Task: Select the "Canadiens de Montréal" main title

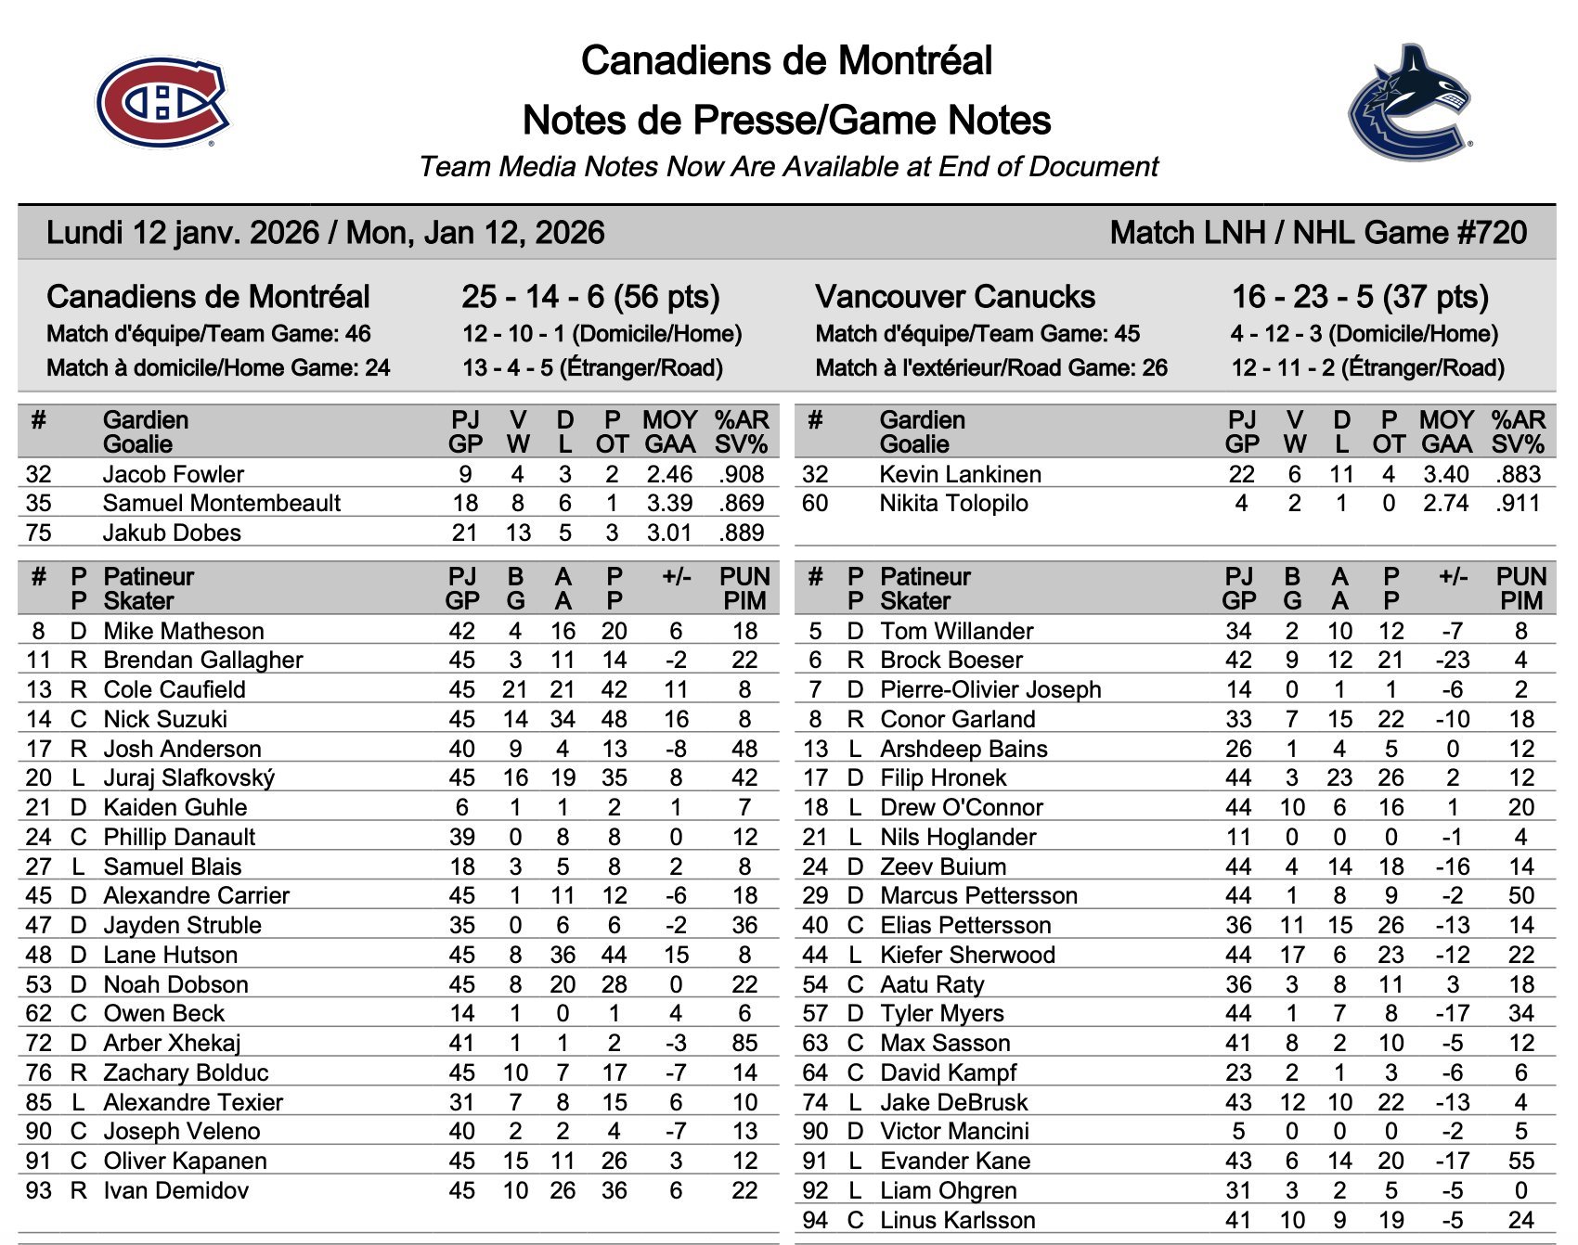Action: coord(786,61)
